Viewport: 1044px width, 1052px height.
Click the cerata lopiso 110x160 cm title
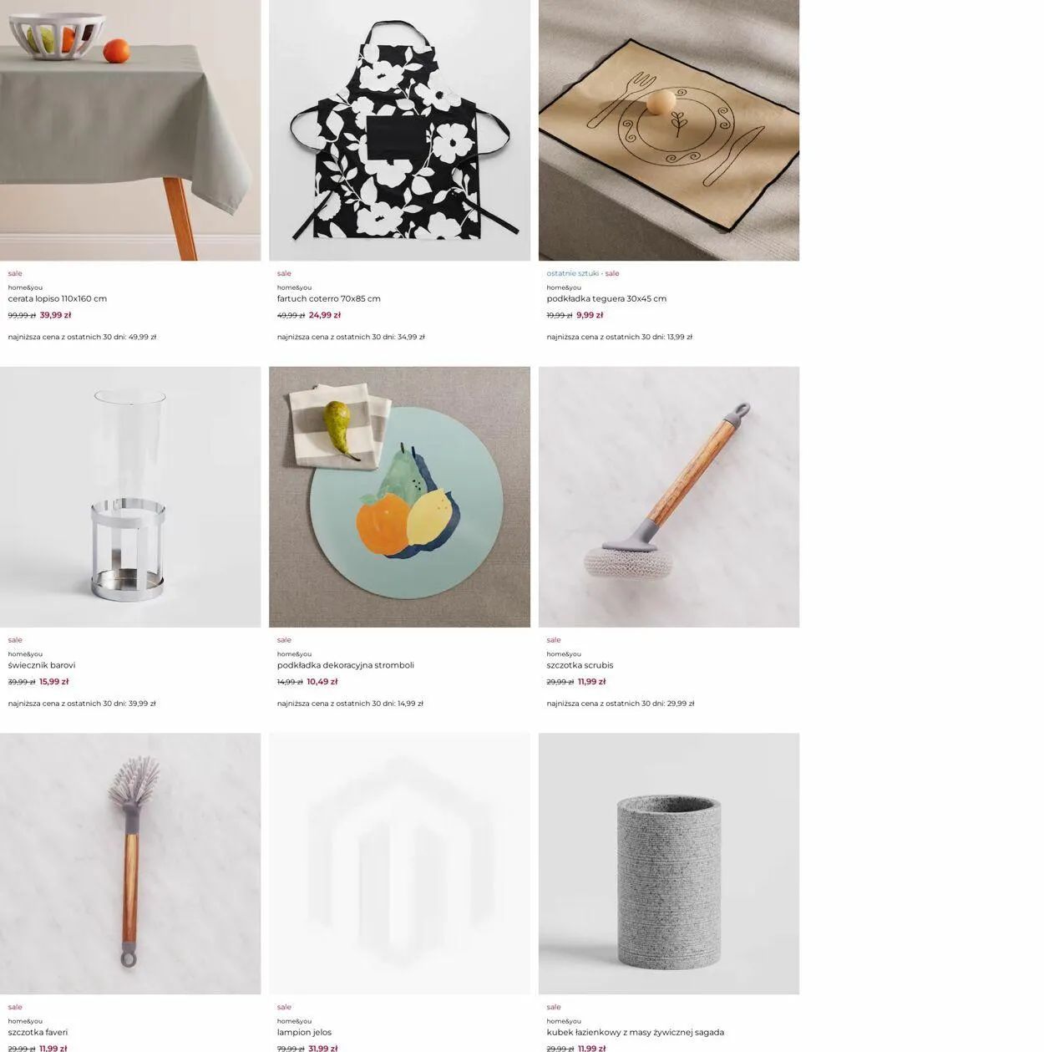pyautogui.click(x=58, y=298)
